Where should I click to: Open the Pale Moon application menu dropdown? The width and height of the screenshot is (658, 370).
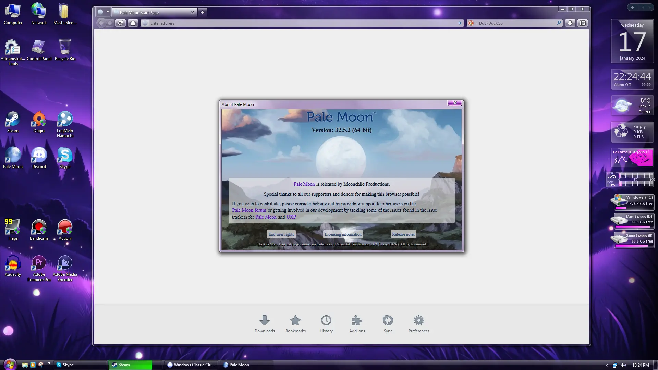(103, 12)
